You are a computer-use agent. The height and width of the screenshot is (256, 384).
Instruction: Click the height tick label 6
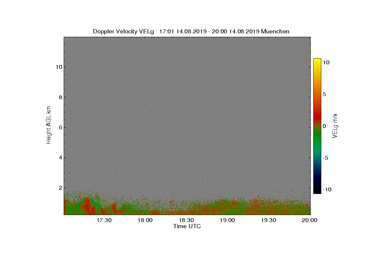(60, 127)
